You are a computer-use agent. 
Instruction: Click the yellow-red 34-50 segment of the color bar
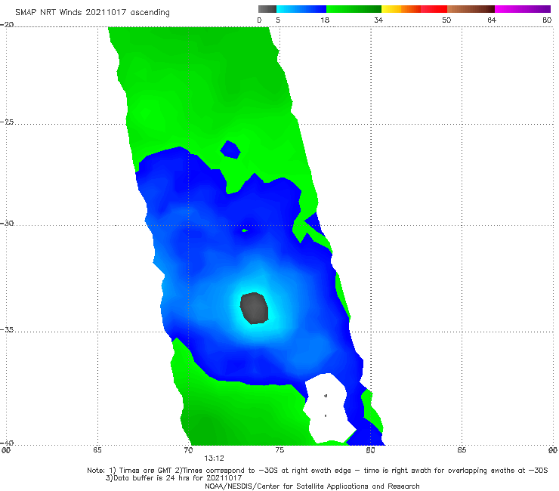point(414,9)
